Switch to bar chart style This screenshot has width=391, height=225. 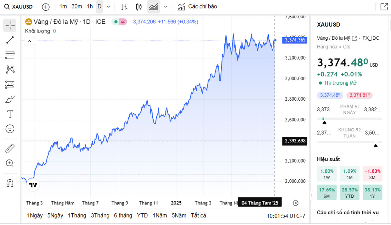[124, 7]
